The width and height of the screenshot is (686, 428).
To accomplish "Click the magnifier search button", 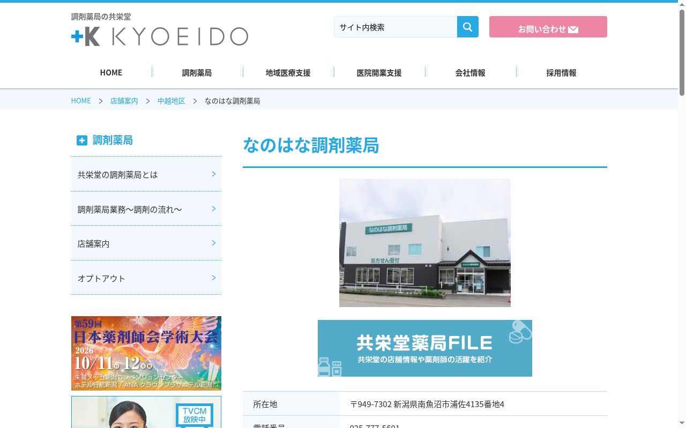I will [467, 27].
